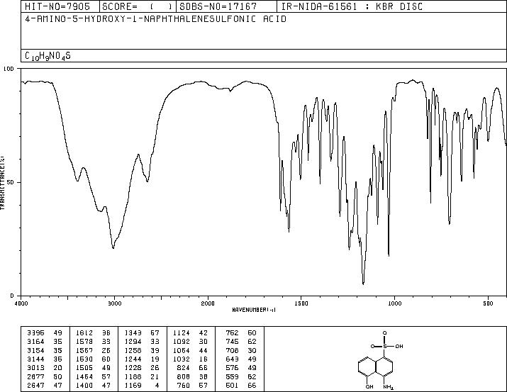Click the deepest spectrum peak near 1169
Viewport: 507px width, 392px height.
364,284
